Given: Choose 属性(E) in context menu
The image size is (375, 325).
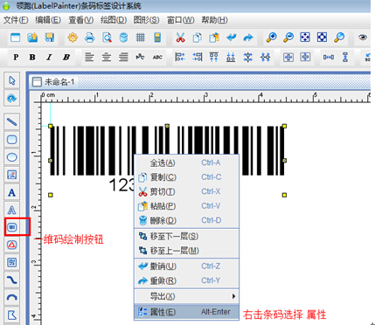Looking at the screenshot, I should coord(186,312).
